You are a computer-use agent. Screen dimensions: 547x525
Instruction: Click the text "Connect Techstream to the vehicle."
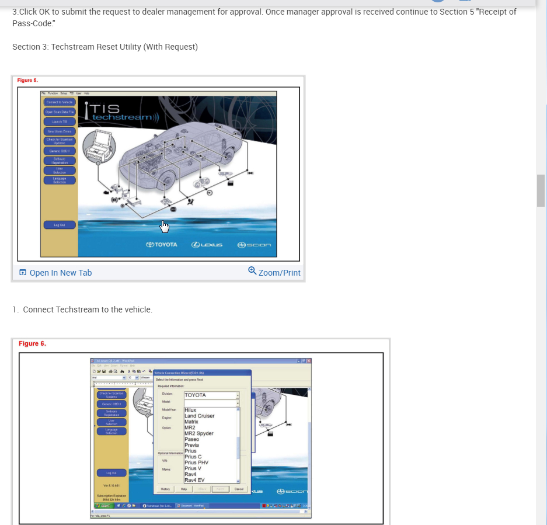tap(88, 310)
